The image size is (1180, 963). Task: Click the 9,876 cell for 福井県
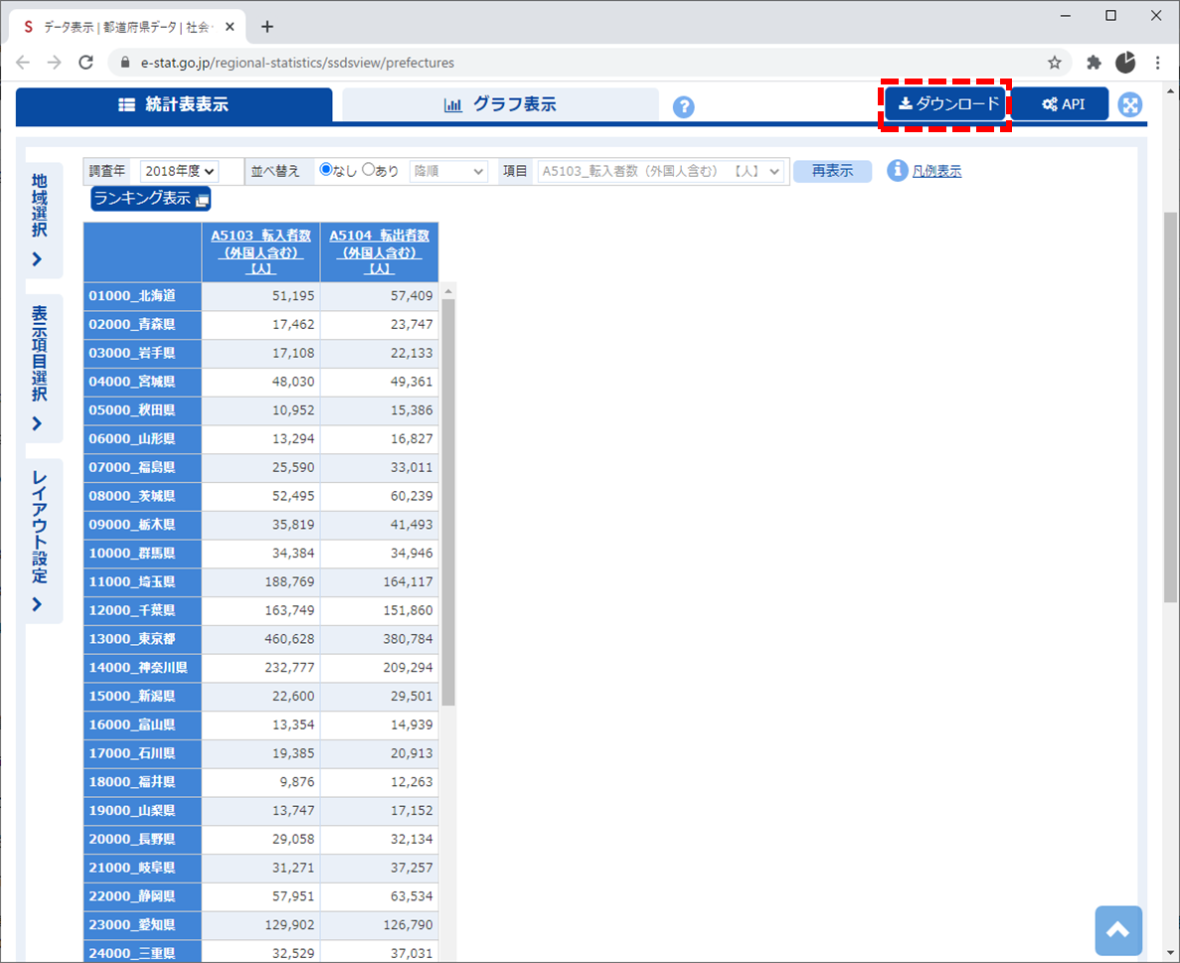point(261,782)
